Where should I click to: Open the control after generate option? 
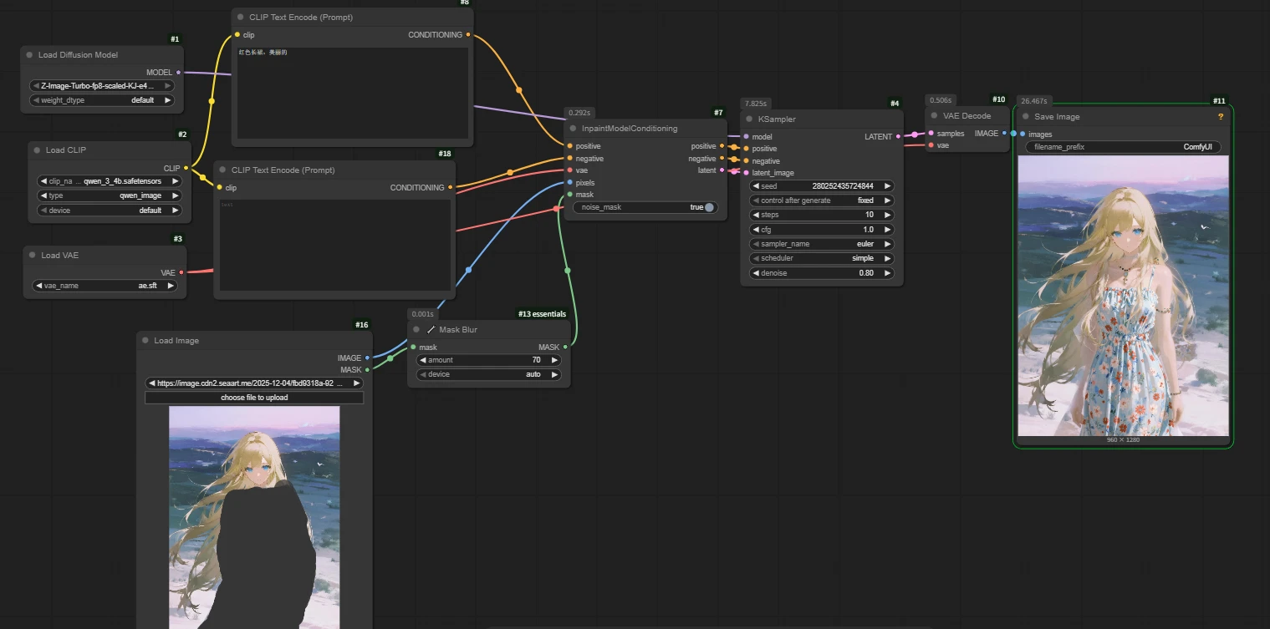click(821, 200)
